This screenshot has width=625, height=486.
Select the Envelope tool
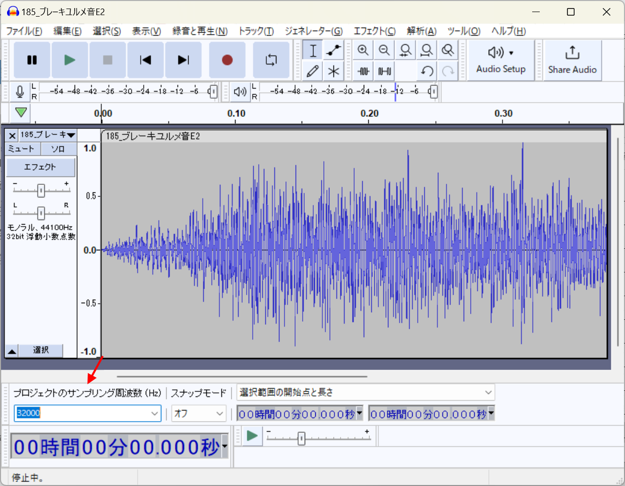(333, 50)
